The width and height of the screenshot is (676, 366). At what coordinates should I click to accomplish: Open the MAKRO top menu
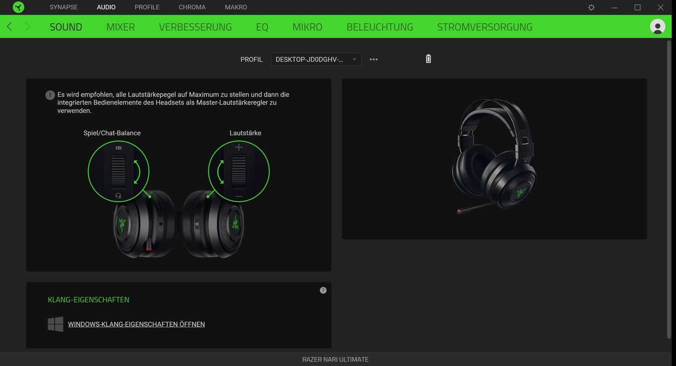[x=236, y=7]
